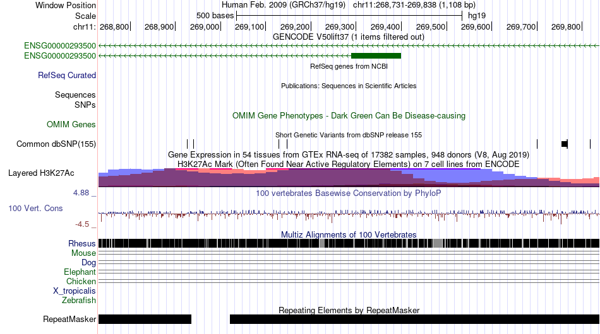Open the RepeatMasker track label
This screenshot has height=334, width=600.
[x=69, y=319]
